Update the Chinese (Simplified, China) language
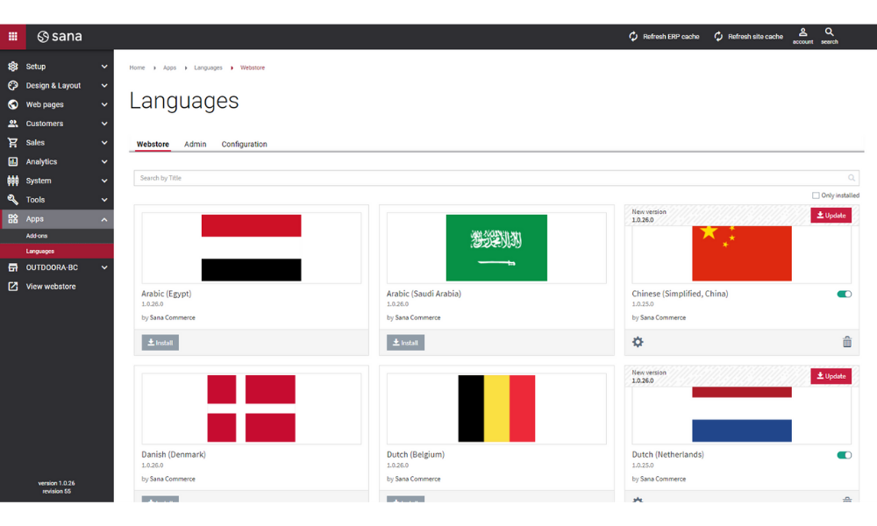 (x=831, y=215)
